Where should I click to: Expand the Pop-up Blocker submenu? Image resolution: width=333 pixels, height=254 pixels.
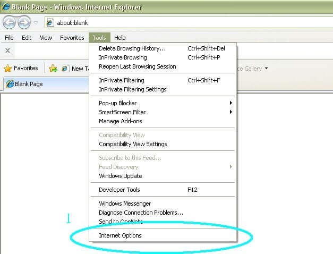coord(163,103)
